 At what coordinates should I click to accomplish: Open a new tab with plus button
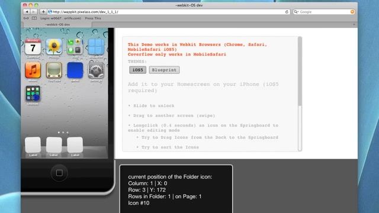coord(354,24)
